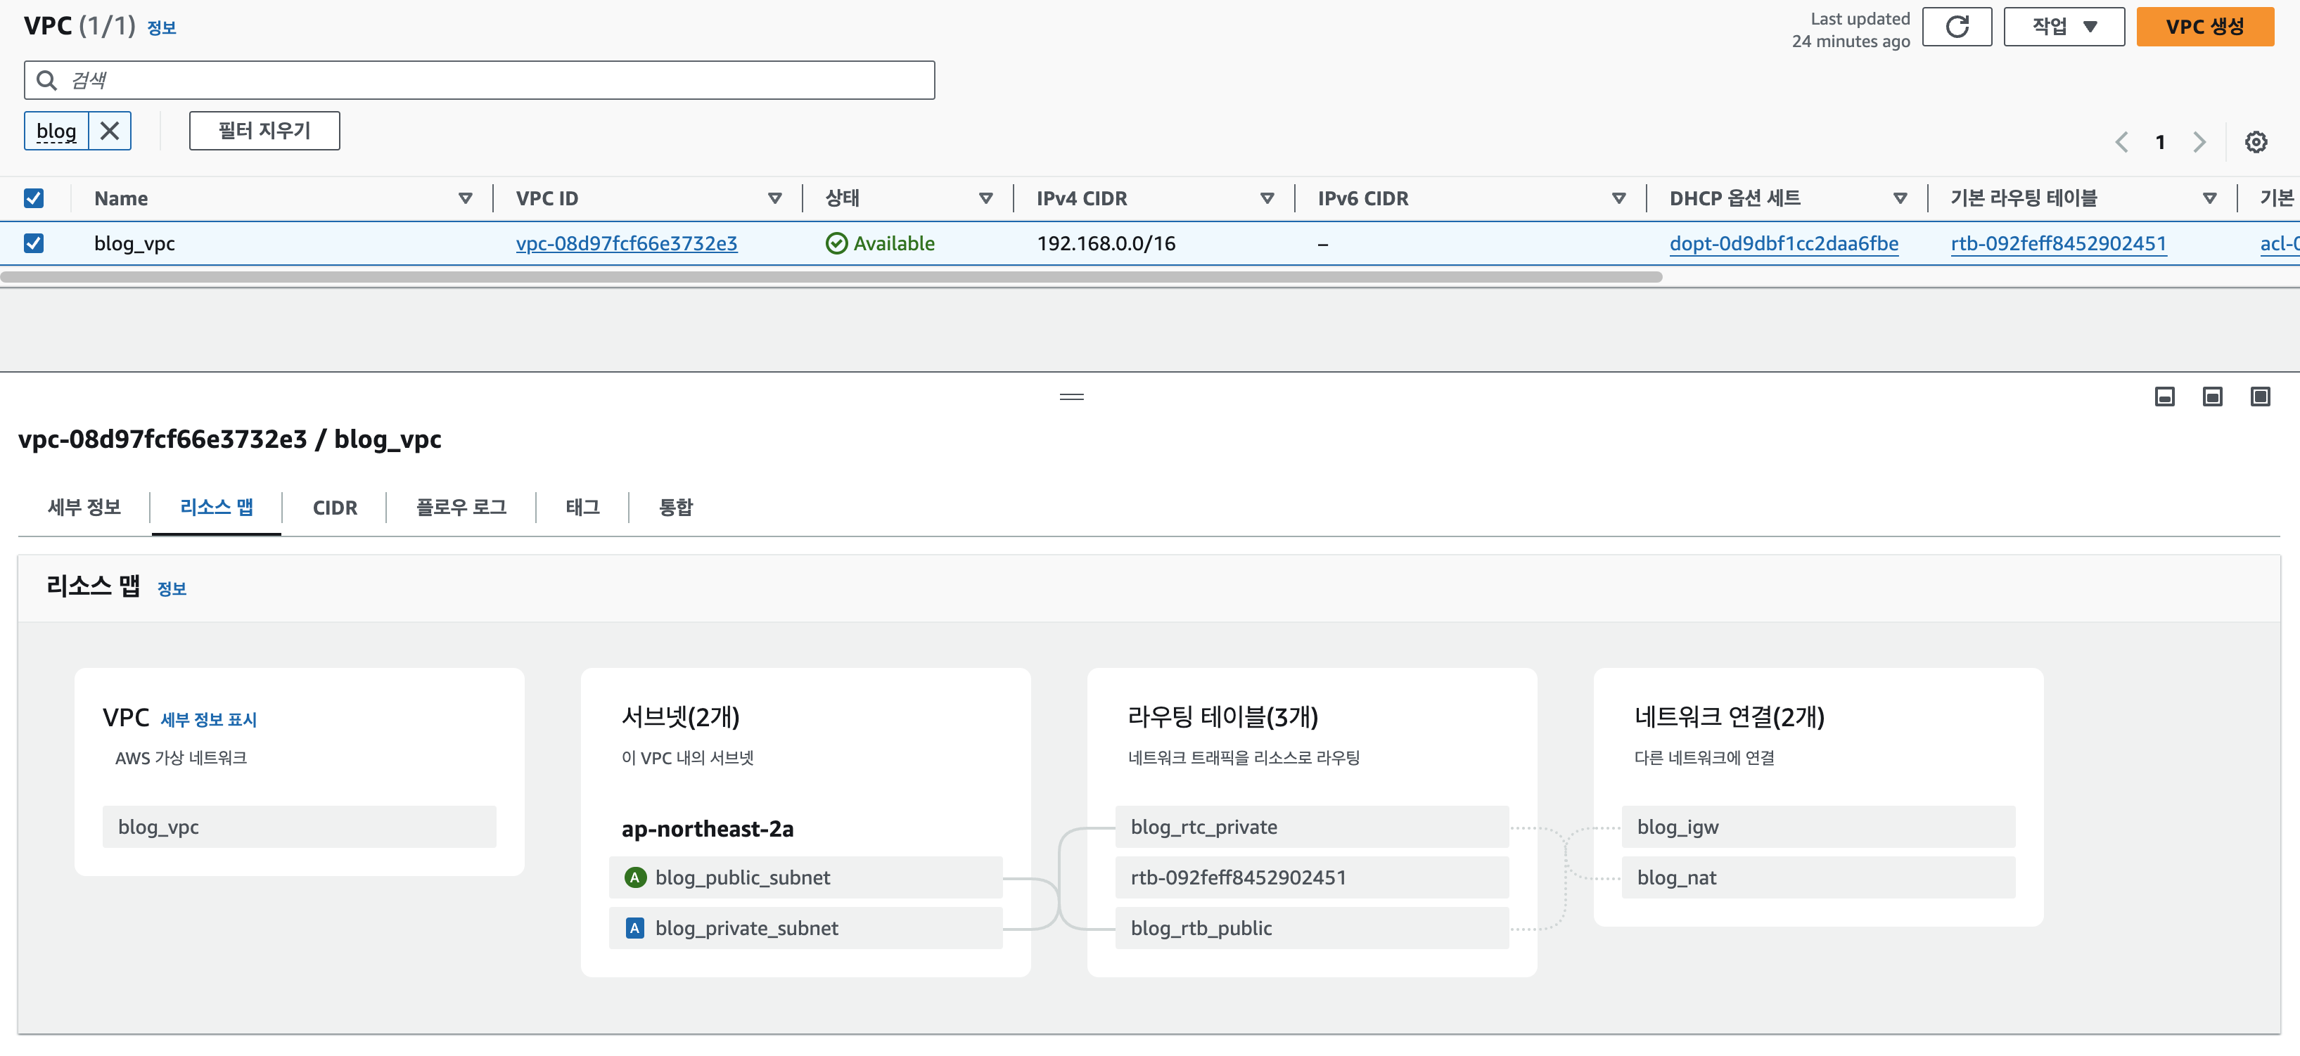Click the refresh VPC list icon

1955,27
